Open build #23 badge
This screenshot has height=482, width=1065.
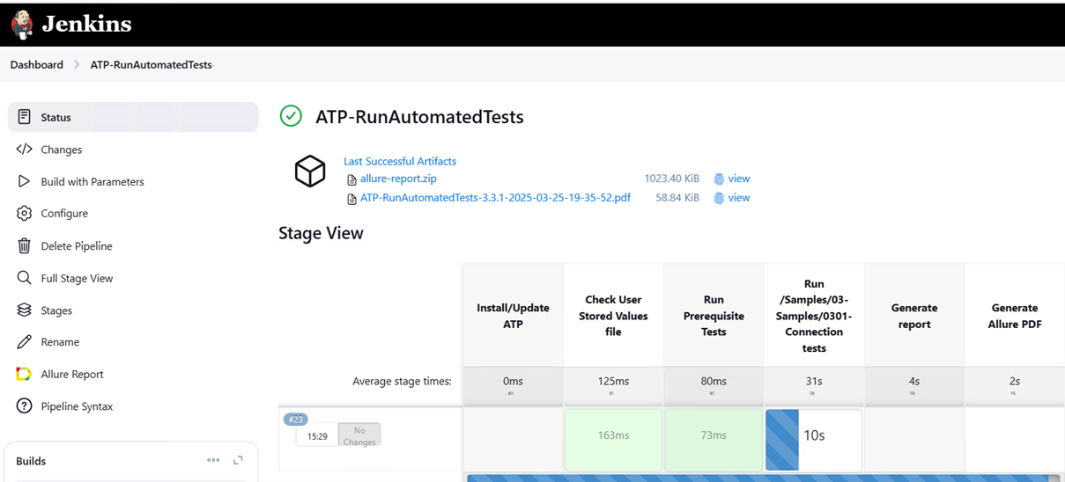click(296, 420)
